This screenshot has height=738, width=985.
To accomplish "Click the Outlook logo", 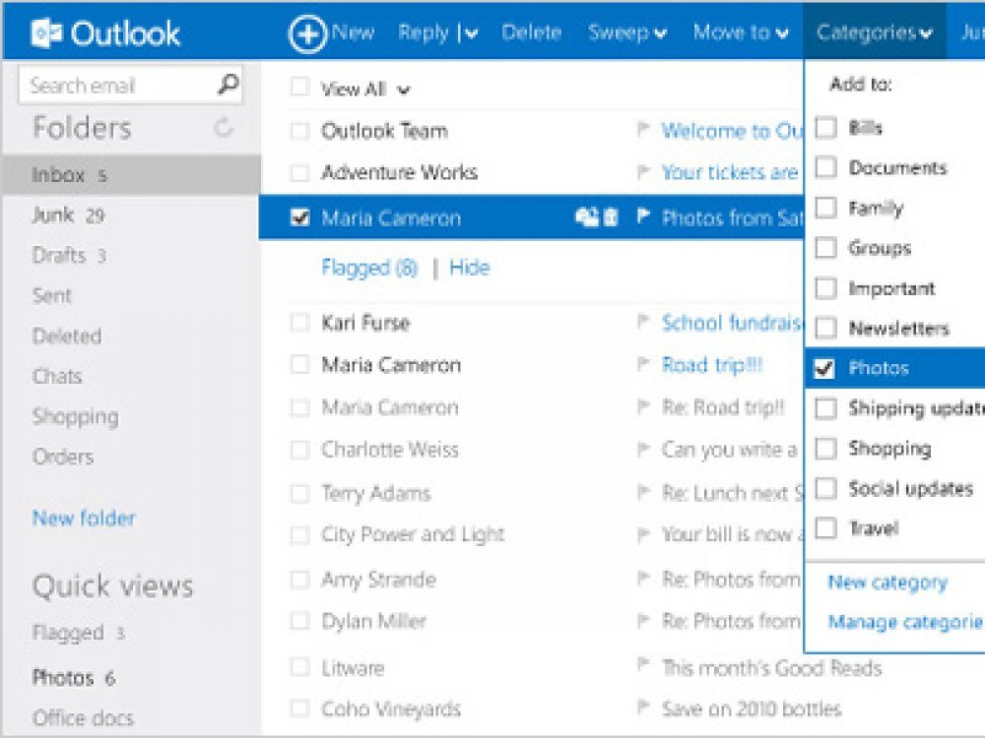I will pyautogui.click(x=105, y=32).
